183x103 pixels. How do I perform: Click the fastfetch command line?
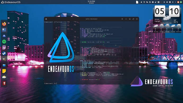(x=53, y=22)
